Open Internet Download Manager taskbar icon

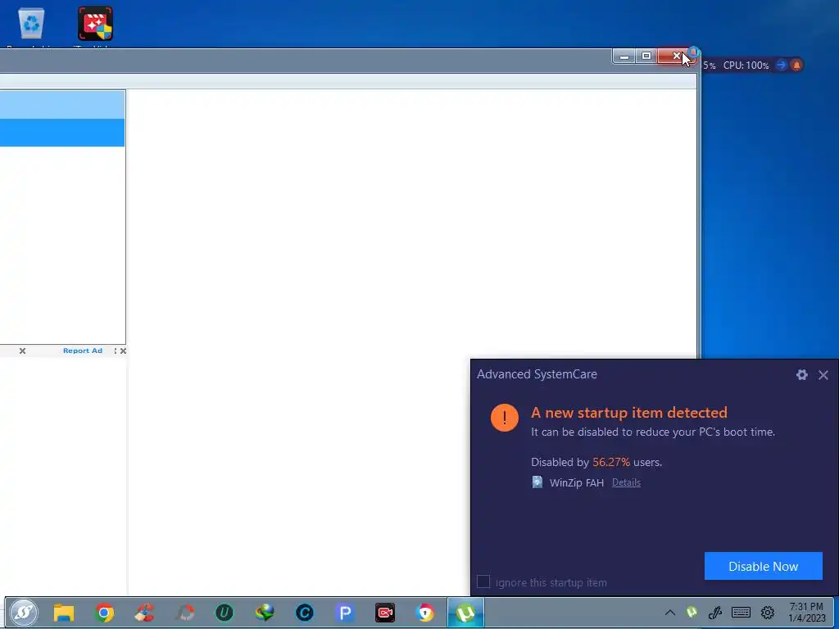tap(265, 613)
